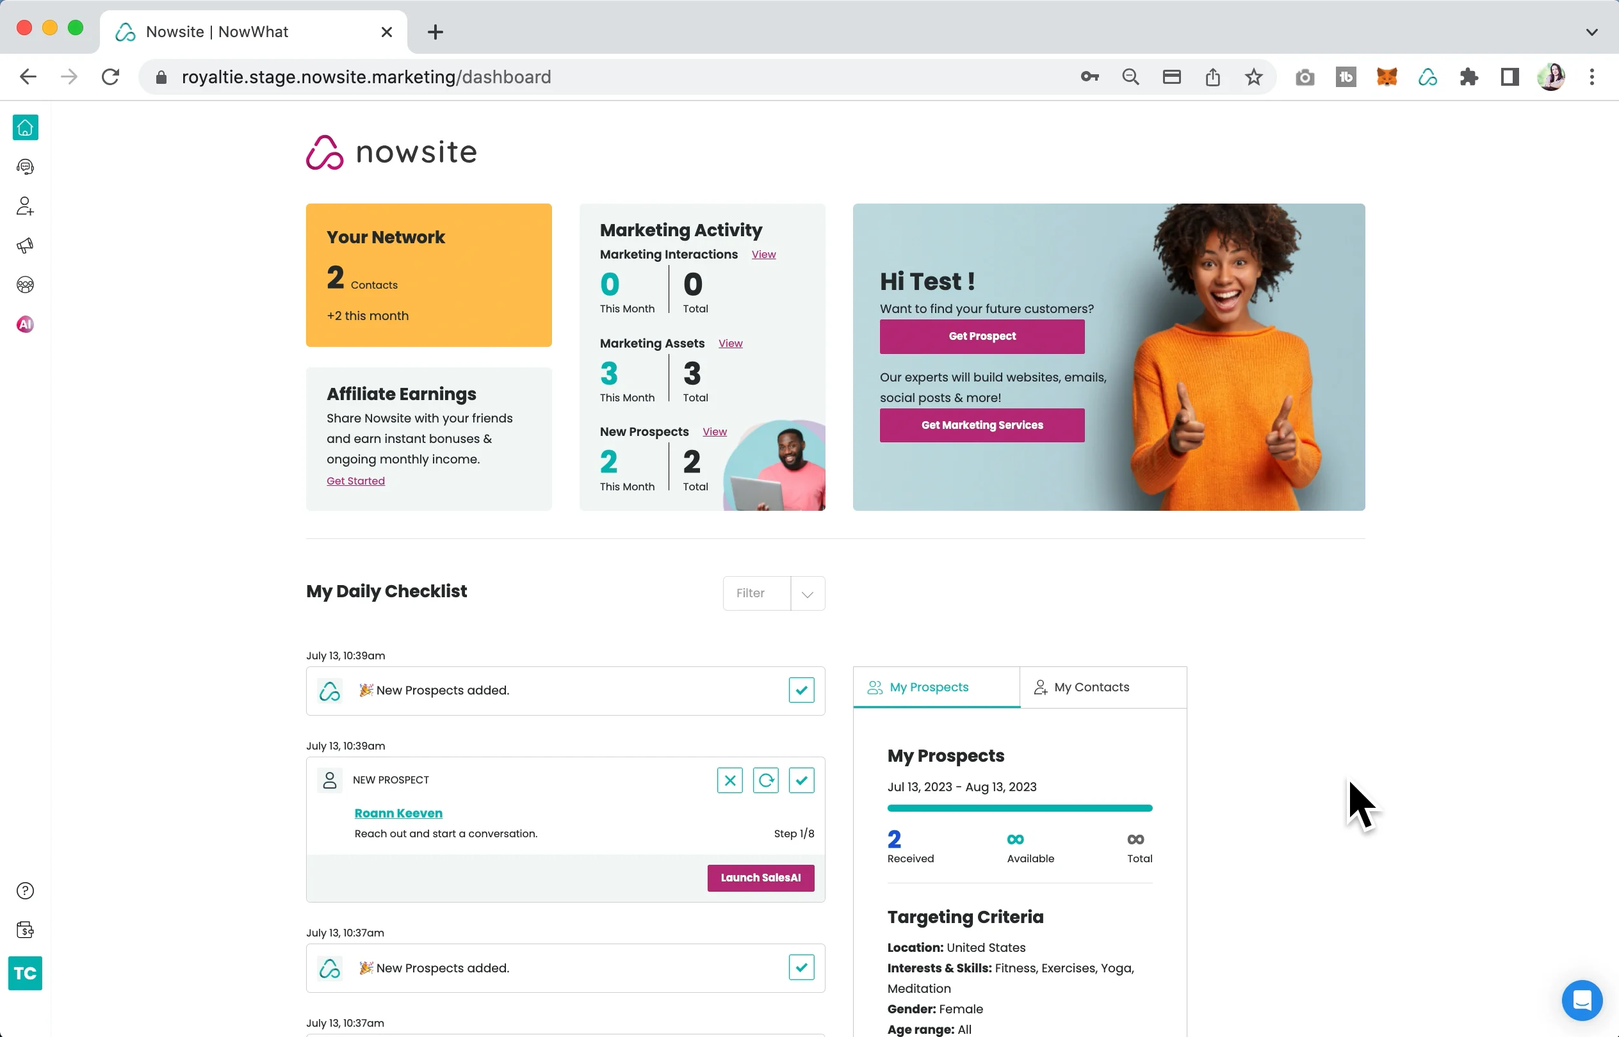Screen dimensions: 1619x1037
Task: Open Roann Keeven's prospect profile link
Action: pyautogui.click(x=398, y=813)
